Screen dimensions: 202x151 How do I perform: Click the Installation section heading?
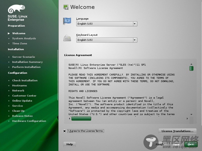coord(16,49)
